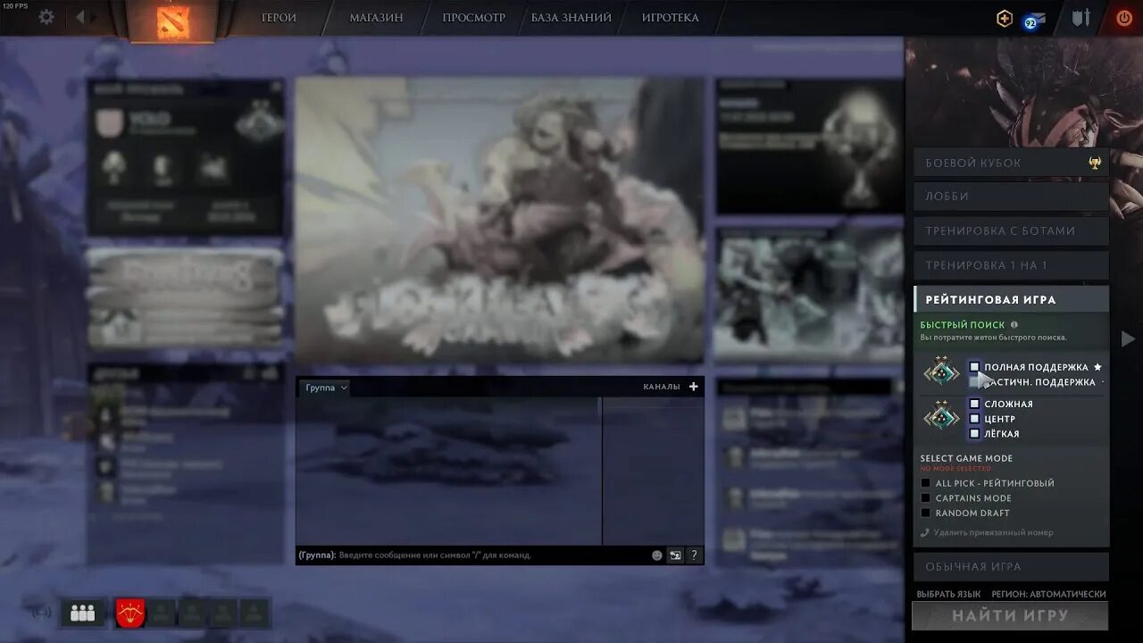Image resolution: width=1143 pixels, height=643 pixels.
Task: Open the База знаний menu
Action: click(571, 18)
